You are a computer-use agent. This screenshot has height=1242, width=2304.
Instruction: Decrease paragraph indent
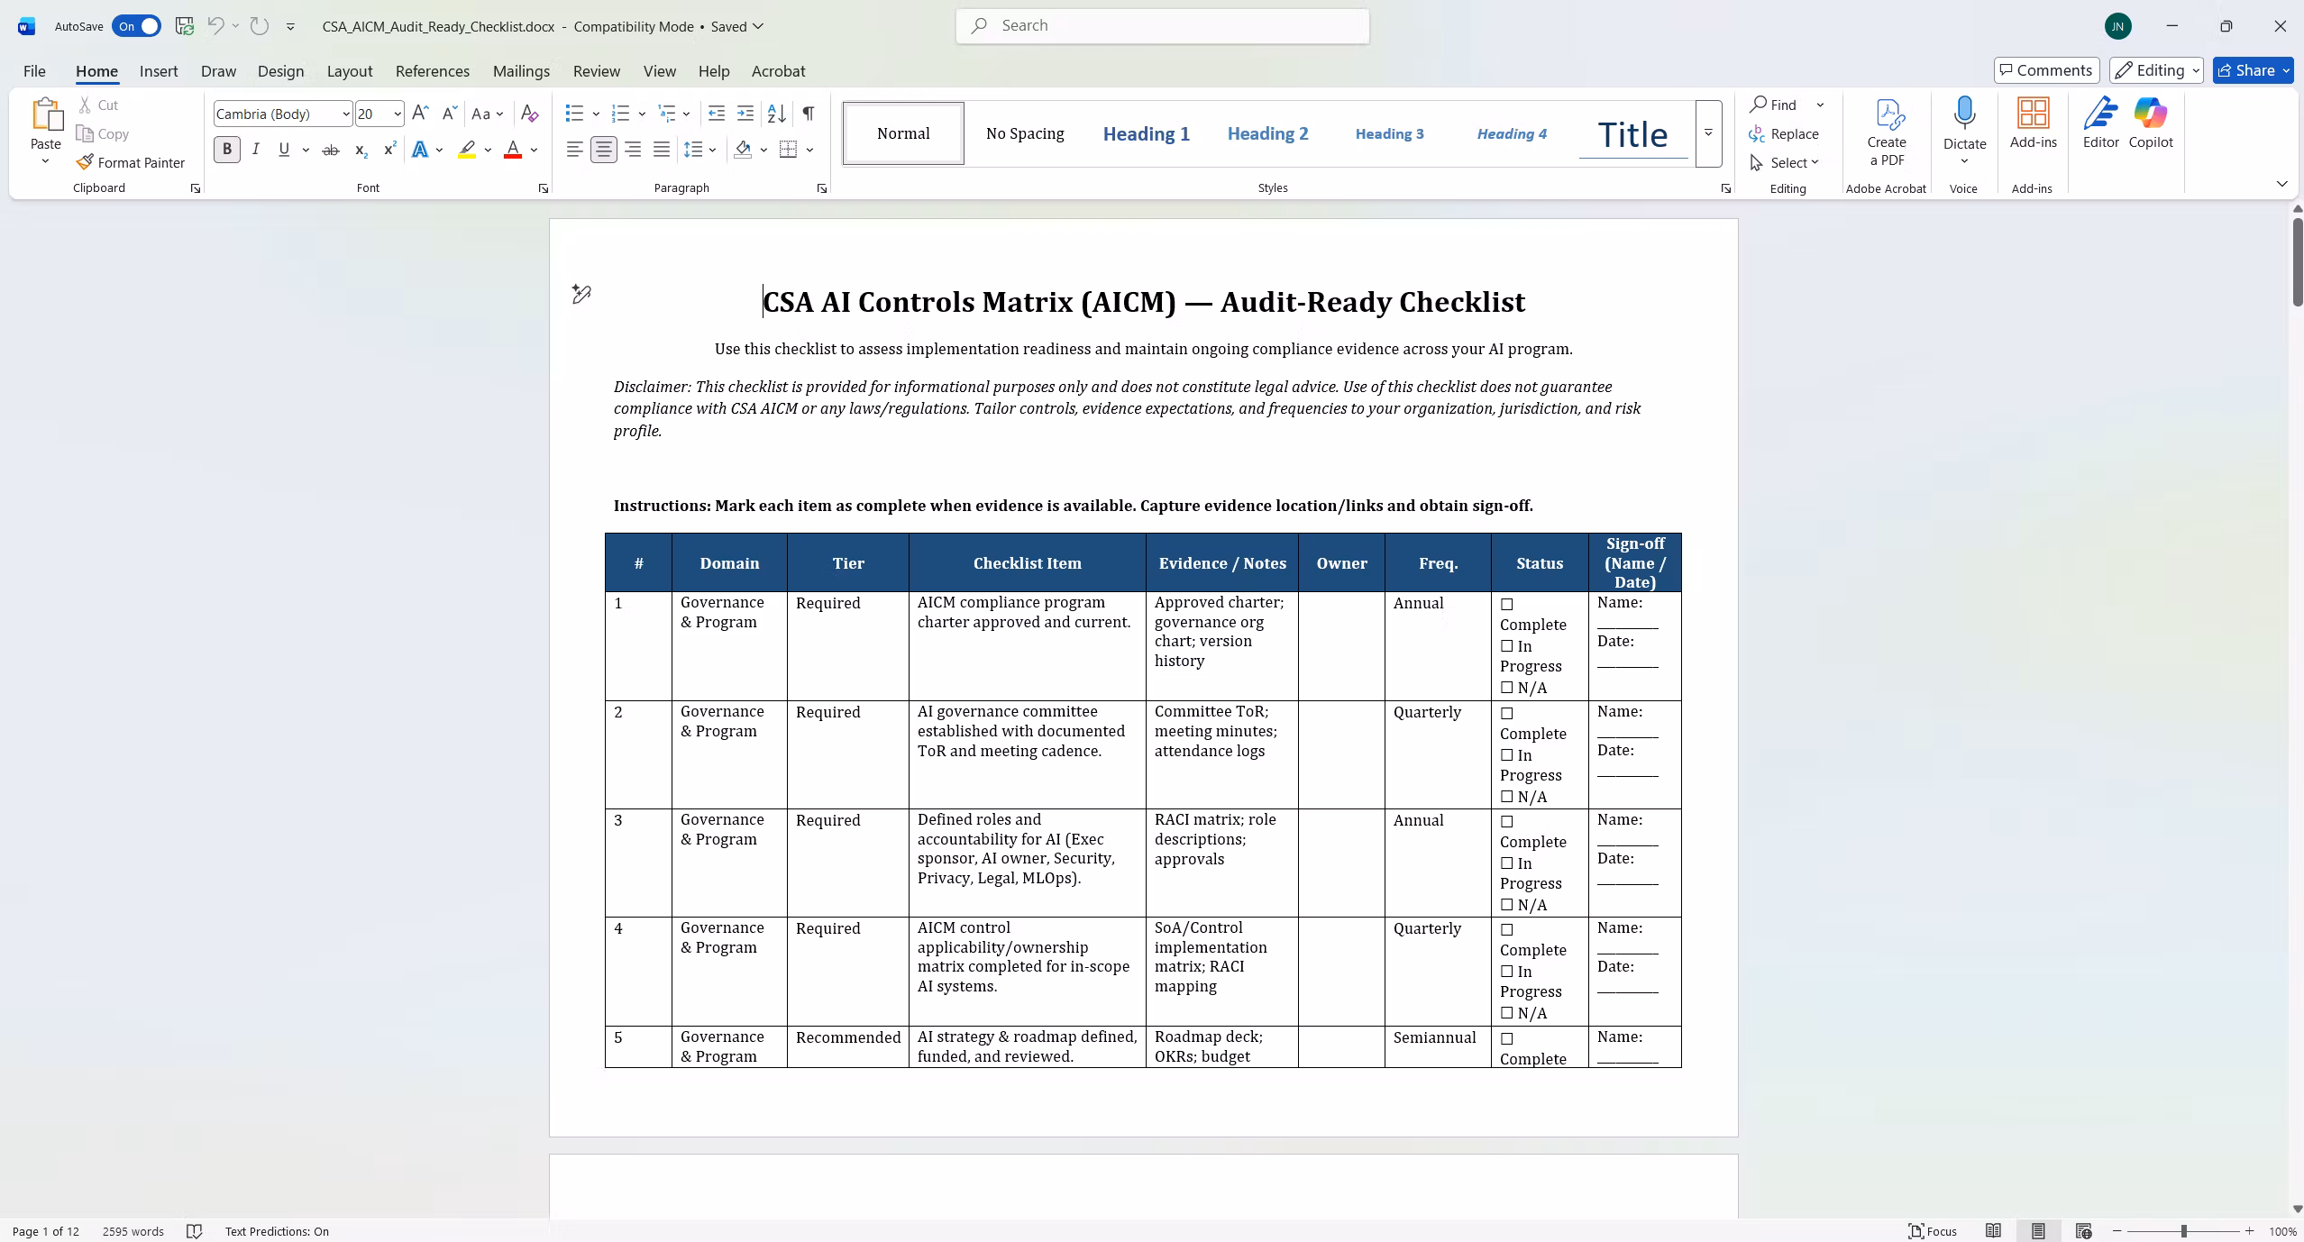[x=717, y=114]
